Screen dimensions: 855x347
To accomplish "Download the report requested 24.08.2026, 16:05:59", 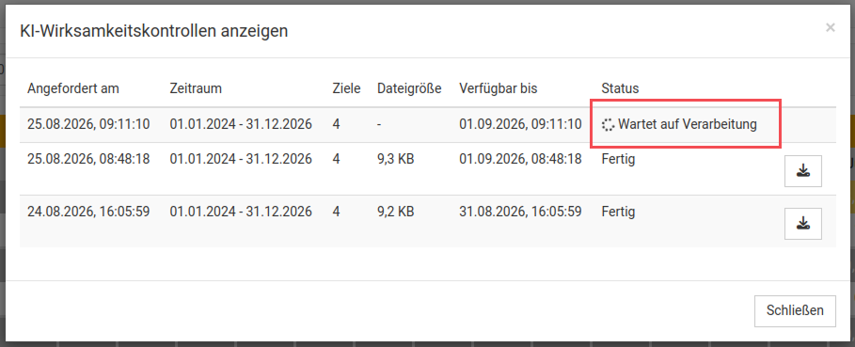I will click(802, 224).
